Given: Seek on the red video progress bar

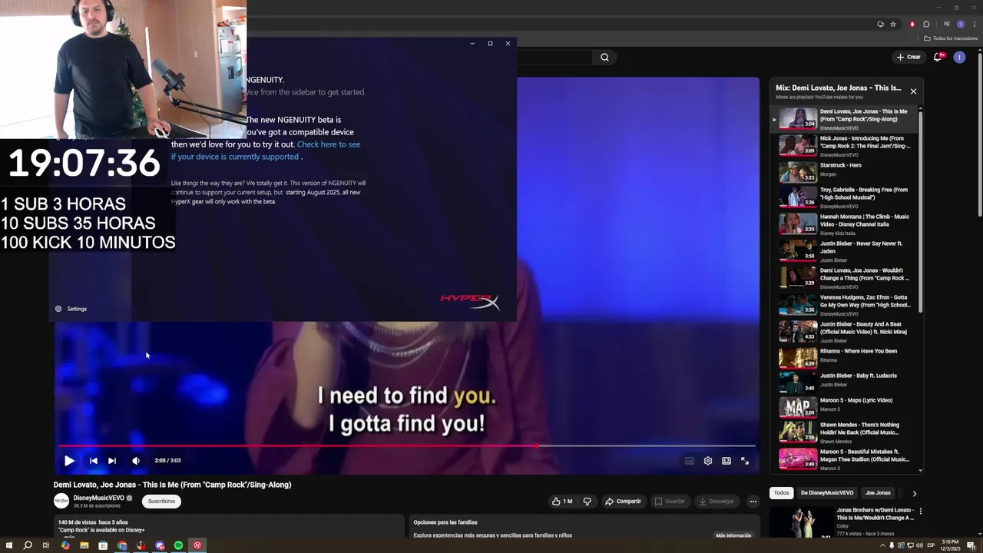Looking at the screenshot, I should (407, 445).
